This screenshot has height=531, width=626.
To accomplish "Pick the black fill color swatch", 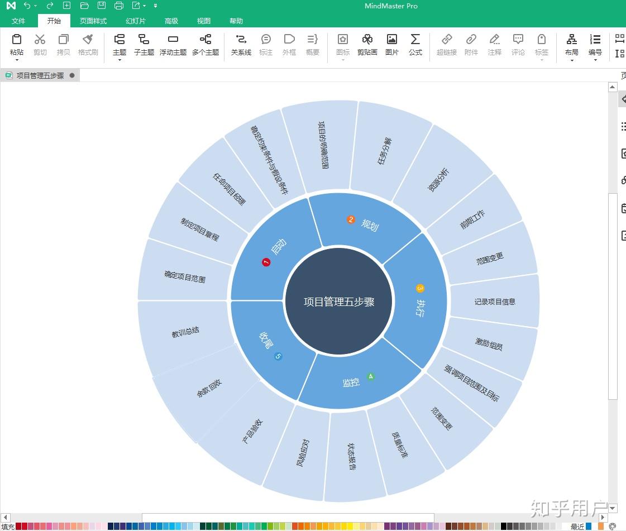I will 504,527.
